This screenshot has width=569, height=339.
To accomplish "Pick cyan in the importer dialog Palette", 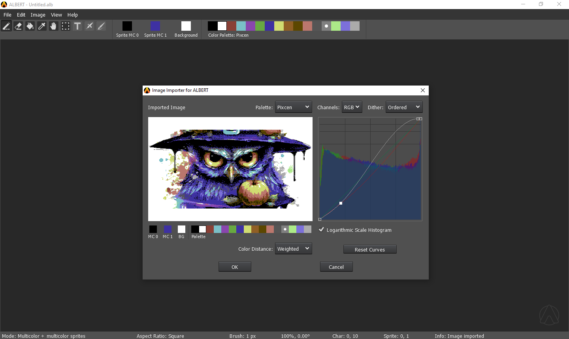I will point(217,229).
